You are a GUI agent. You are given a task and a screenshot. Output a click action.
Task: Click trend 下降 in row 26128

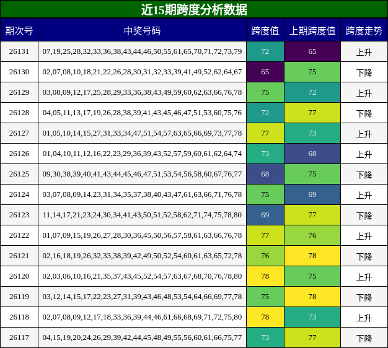point(364,114)
